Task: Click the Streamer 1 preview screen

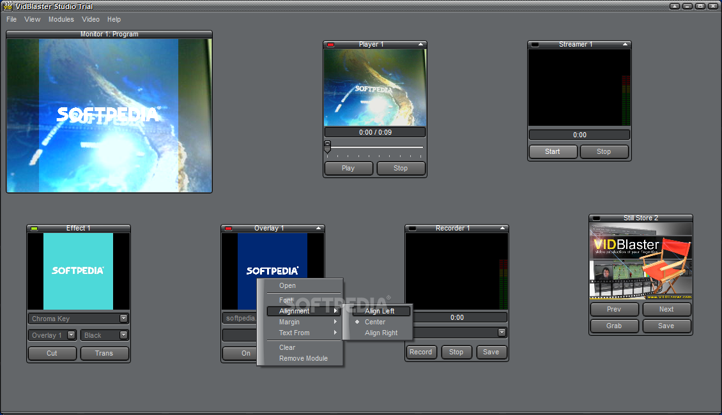Action: [x=580, y=87]
